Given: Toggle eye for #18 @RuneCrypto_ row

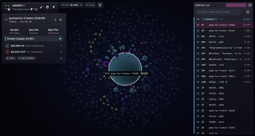Looking at the screenshot, I should click(198, 59).
